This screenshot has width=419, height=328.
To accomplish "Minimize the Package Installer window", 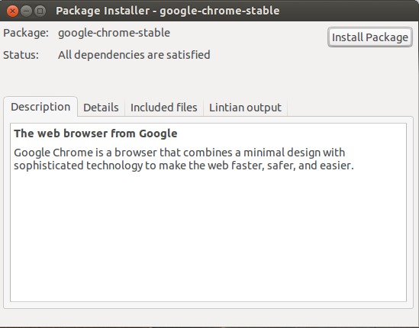I will (x=26, y=11).
